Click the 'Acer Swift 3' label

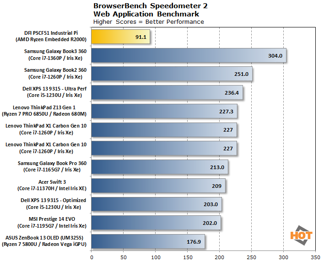click(x=52, y=182)
